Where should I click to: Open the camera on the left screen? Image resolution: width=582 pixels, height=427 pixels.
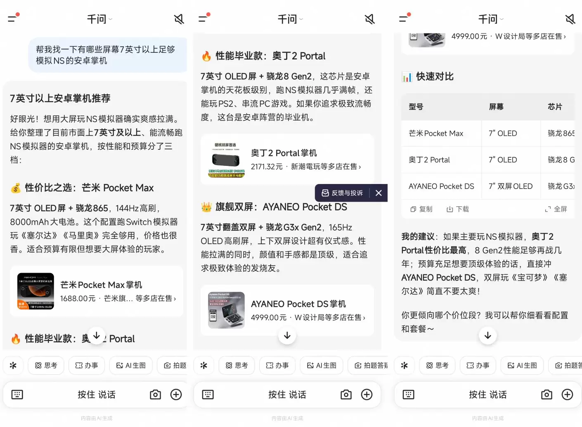pyautogui.click(x=155, y=394)
